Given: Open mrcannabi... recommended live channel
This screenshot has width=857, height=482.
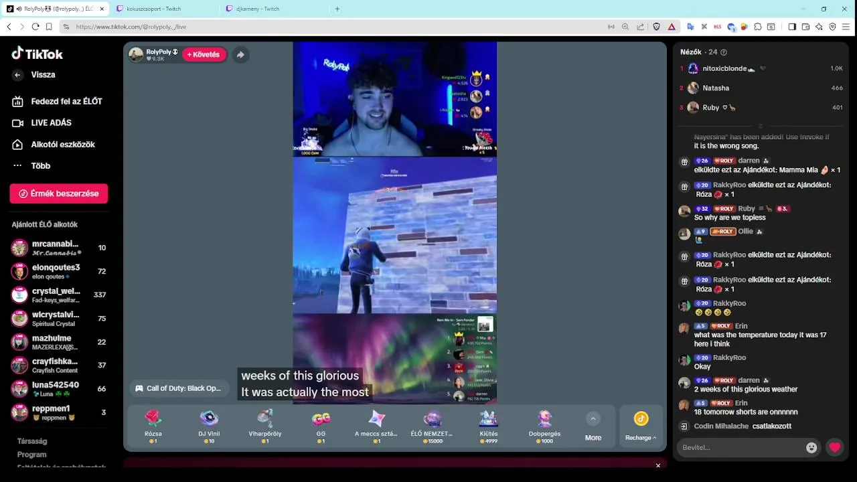Looking at the screenshot, I should 59,248.
